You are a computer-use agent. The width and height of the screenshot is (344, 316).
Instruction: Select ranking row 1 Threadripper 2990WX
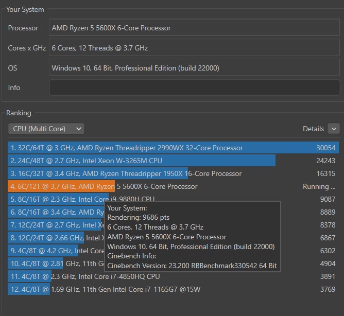click(x=173, y=148)
